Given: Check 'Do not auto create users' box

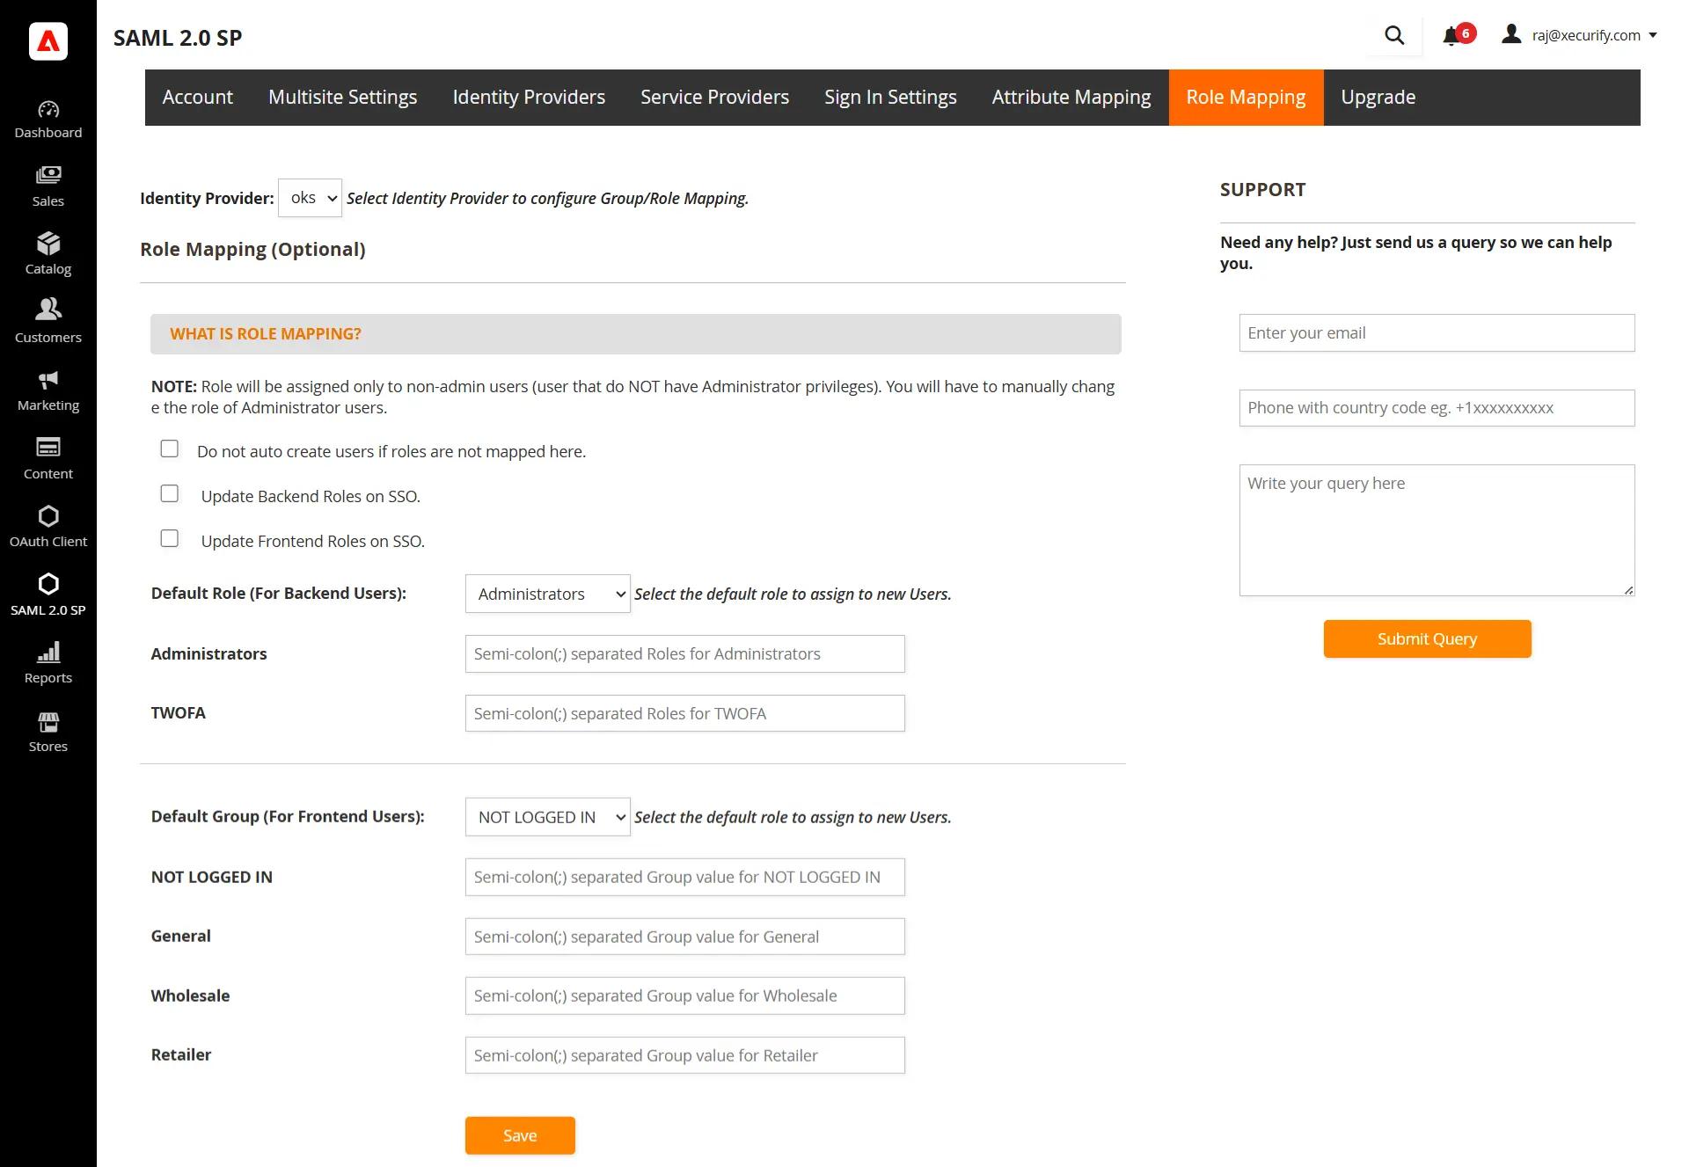Looking at the screenshot, I should click(x=170, y=449).
